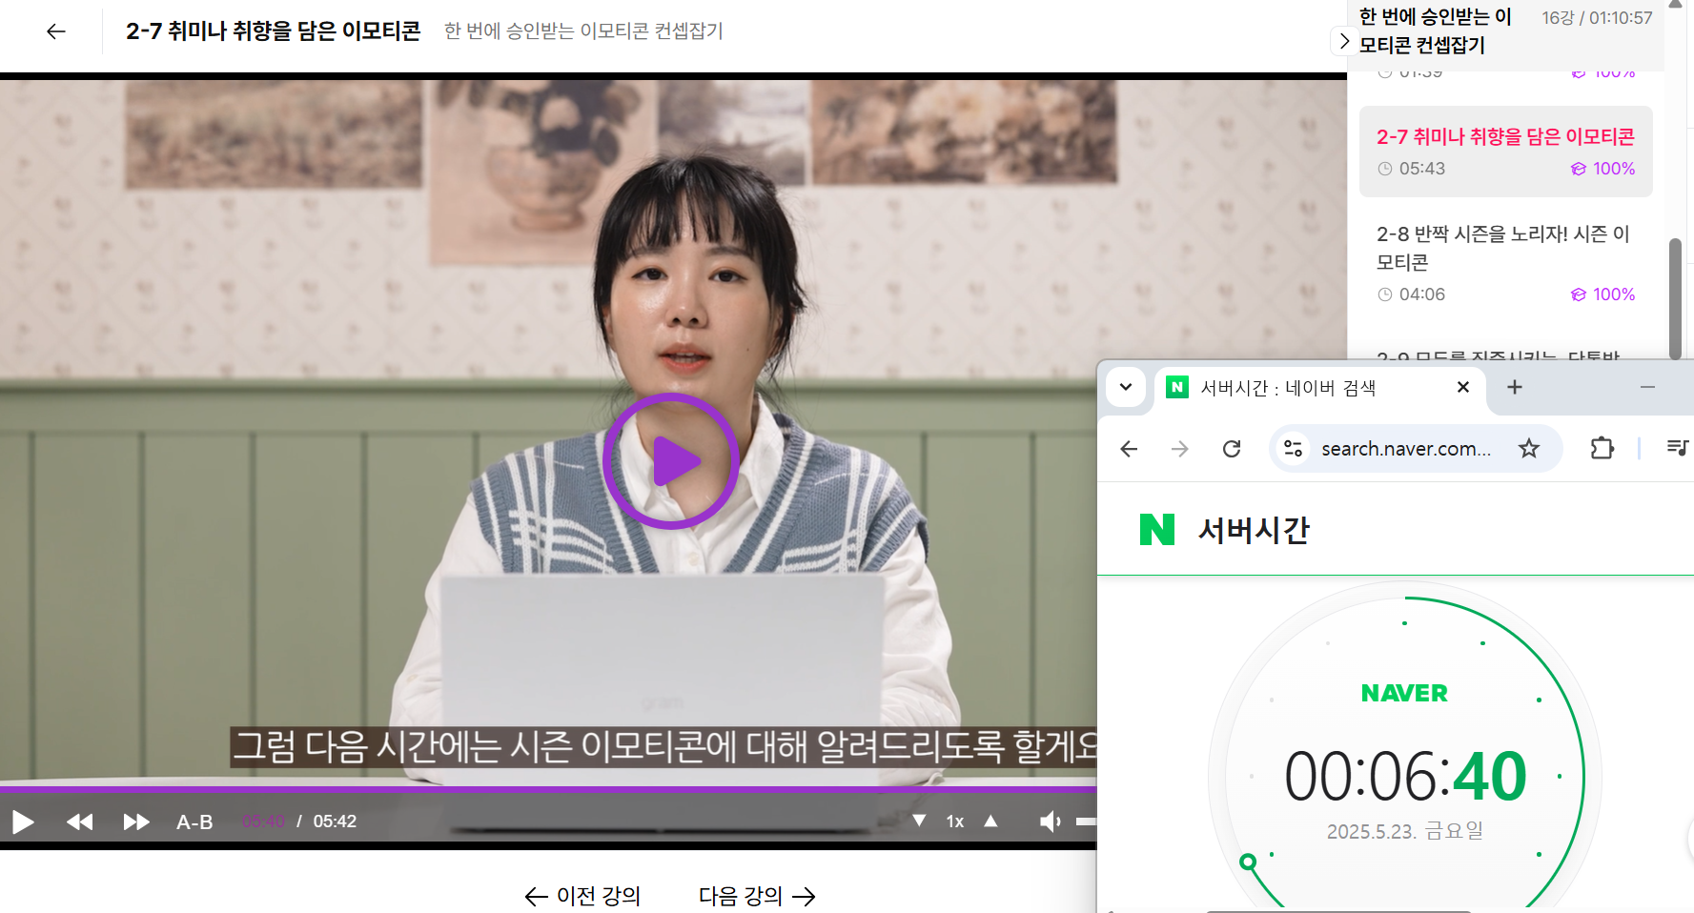Click the course title 한 번에 승인받는 이모티콘 컨셉잡기 in header
1694x913 pixels.
tap(583, 31)
